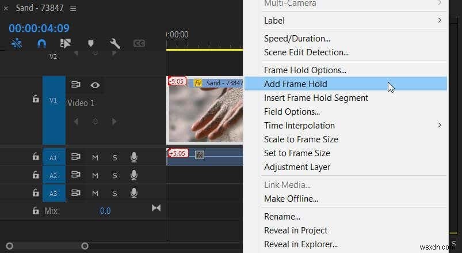Viewport: 462px width, 253px height.
Task: Toggle sync lock on Video 1
Action: coord(76,85)
